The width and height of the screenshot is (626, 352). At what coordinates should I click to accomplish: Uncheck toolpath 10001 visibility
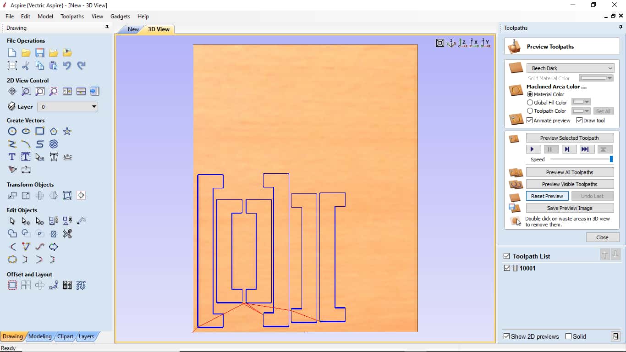507,268
